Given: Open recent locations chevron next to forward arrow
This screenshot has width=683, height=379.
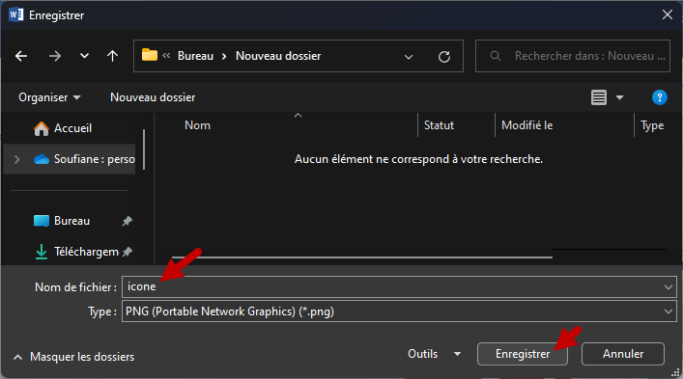Looking at the screenshot, I should (84, 56).
